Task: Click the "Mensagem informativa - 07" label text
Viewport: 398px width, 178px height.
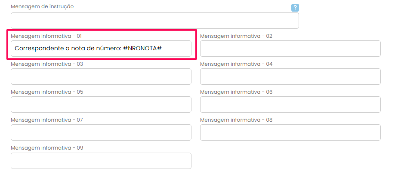Action: (x=47, y=120)
